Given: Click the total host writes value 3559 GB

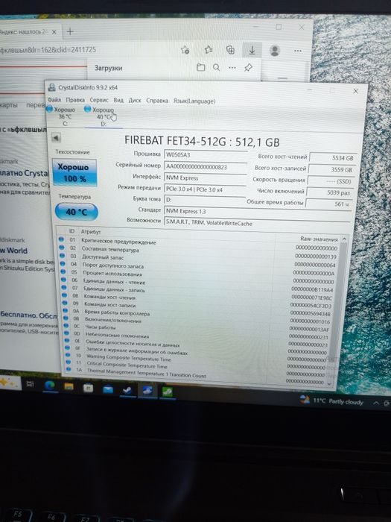Looking at the screenshot, I should [x=332, y=169].
